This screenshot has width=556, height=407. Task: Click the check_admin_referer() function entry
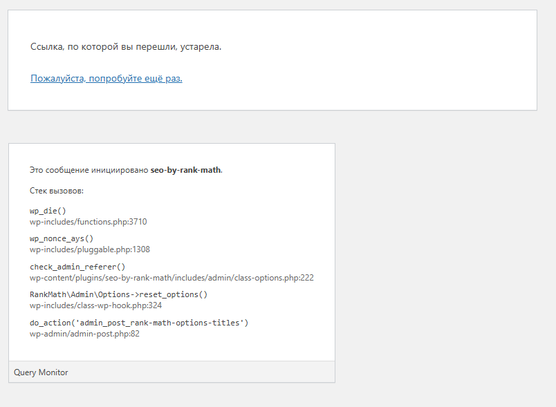click(x=77, y=267)
